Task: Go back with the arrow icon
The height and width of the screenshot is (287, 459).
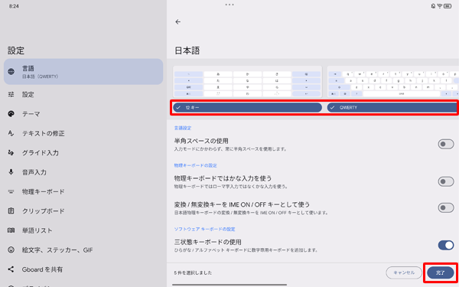Action: (177, 22)
